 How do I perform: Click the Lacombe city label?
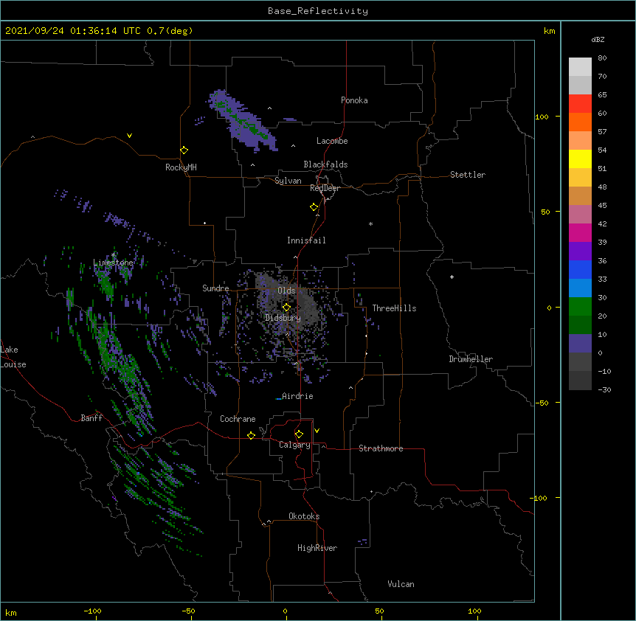(x=332, y=141)
